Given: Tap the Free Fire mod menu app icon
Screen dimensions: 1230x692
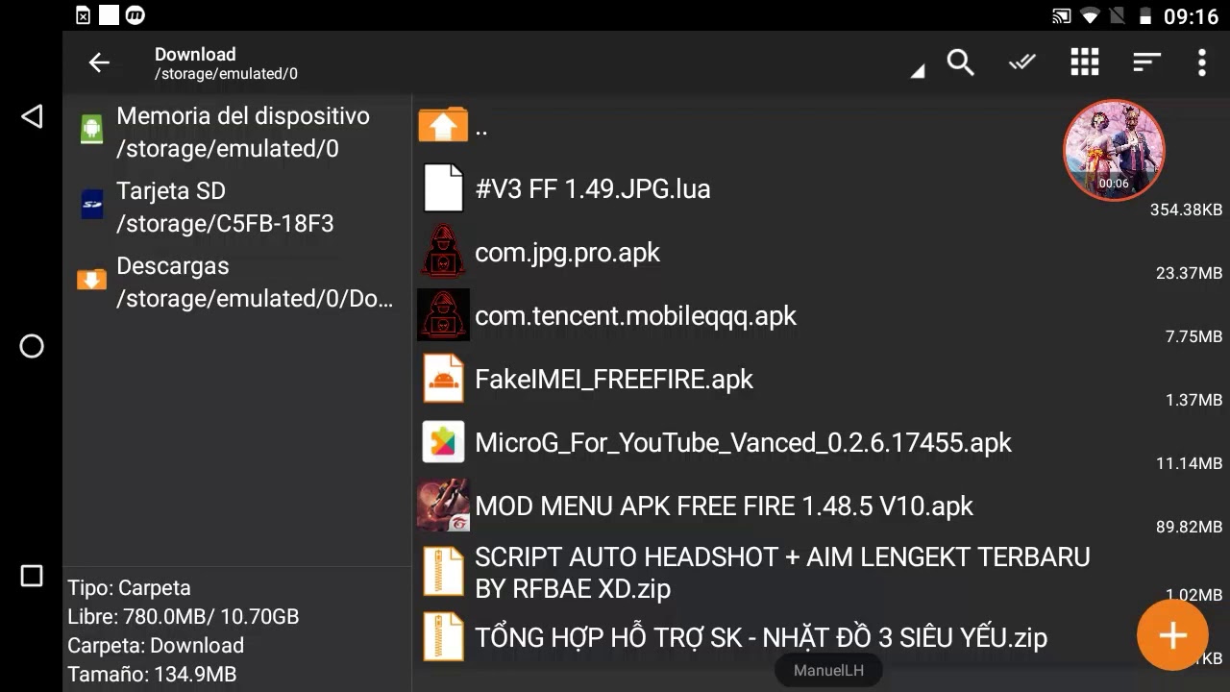Looking at the screenshot, I should (x=443, y=506).
